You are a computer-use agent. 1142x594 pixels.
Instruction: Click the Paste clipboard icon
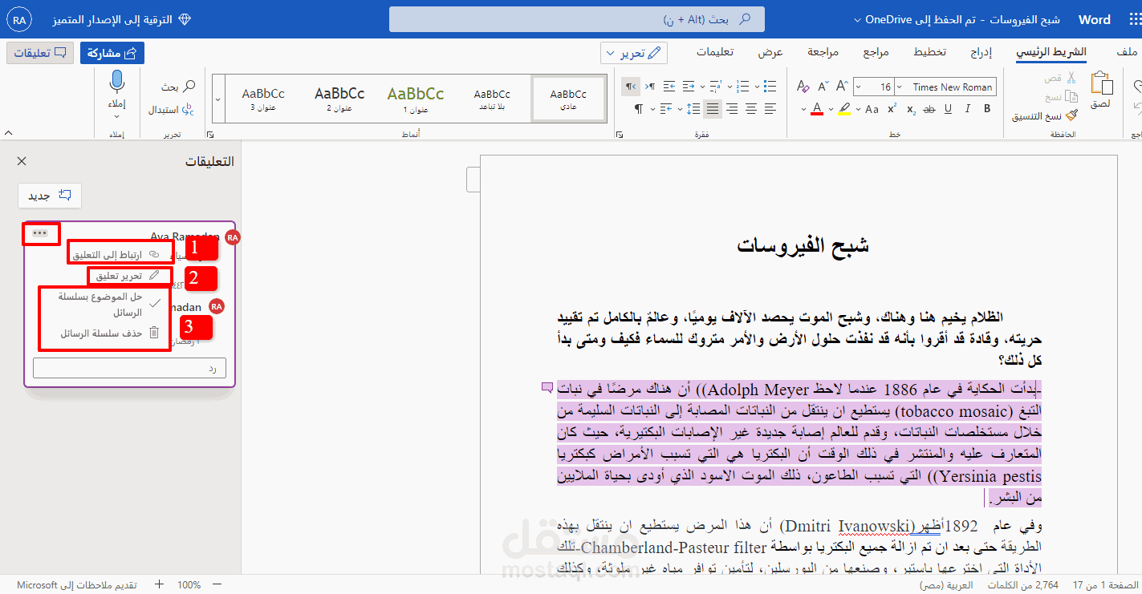[1100, 83]
